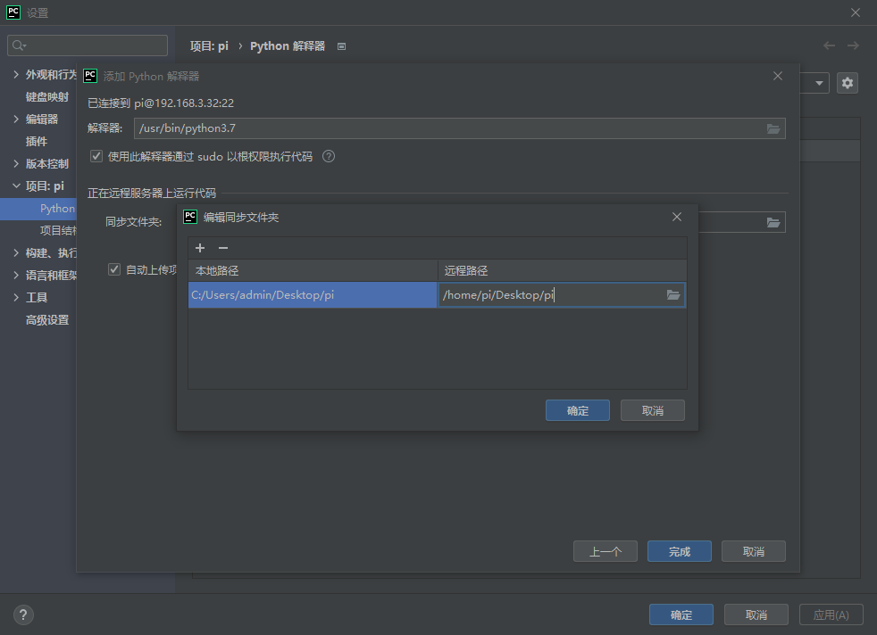Expand 版本控制 settings section
This screenshot has width=877, height=635.
[16, 164]
